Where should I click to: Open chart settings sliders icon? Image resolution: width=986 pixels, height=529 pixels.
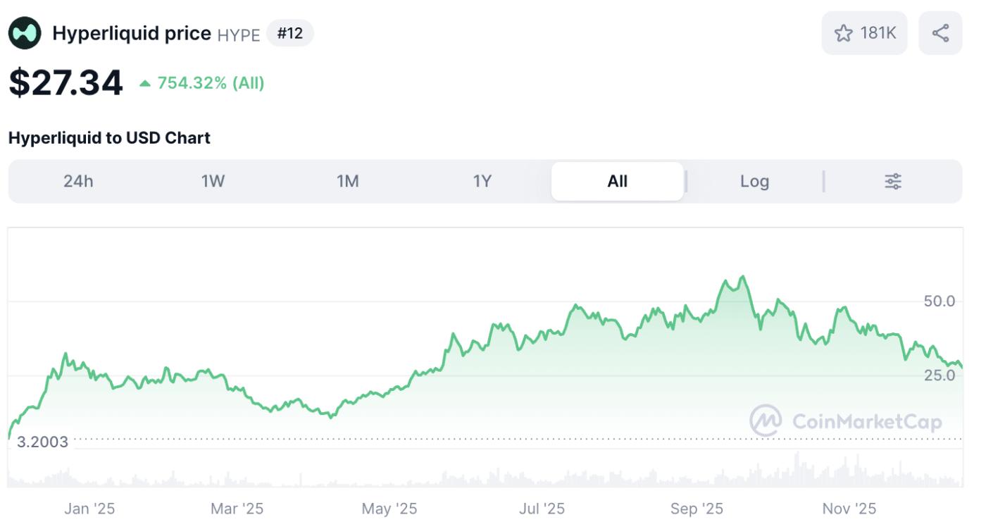pyautogui.click(x=893, y=182)
